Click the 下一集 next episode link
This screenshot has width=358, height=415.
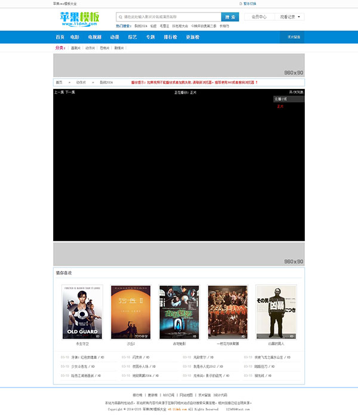[x=70, y=93]
